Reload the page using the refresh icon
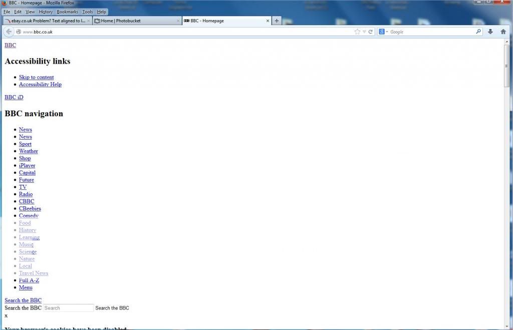Image resolution: width=513 pixels, height=330 pixels. pos(371,32)
